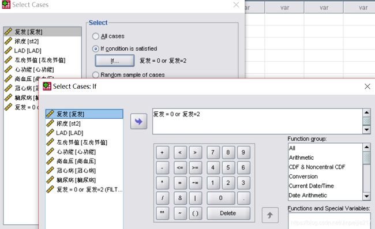Click the less-than-or-equal operator button
This screenshot has height=229, width=375.
[180, 168]
